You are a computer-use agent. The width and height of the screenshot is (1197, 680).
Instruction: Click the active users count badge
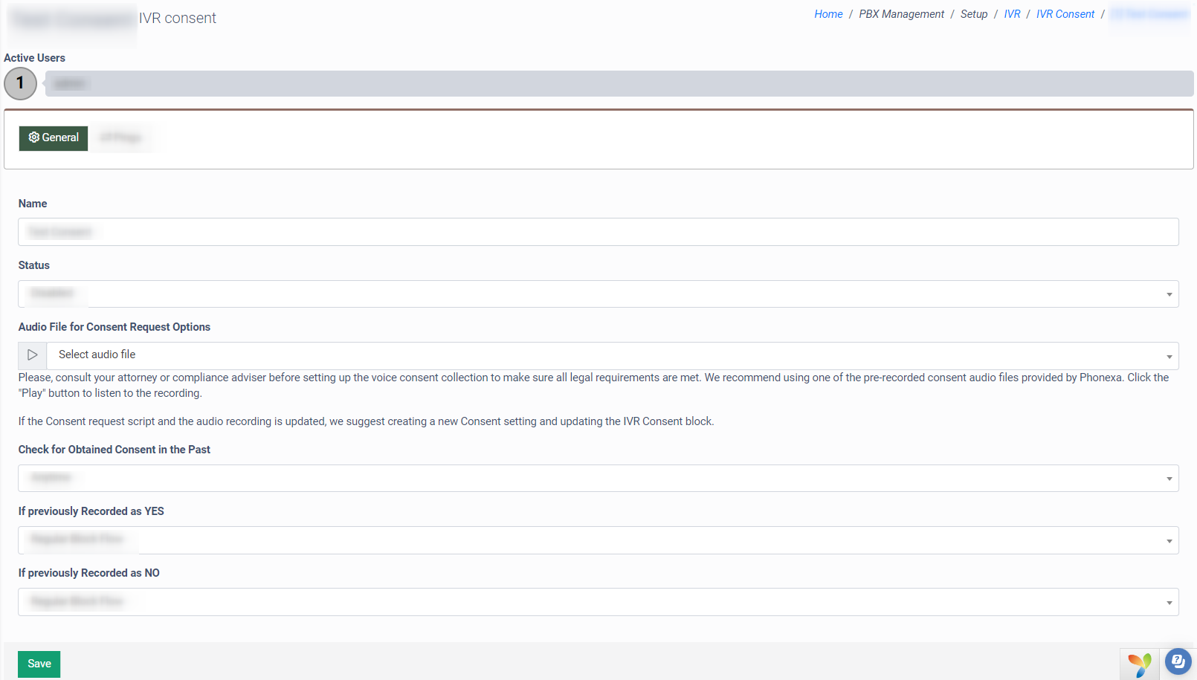point(20,83)
